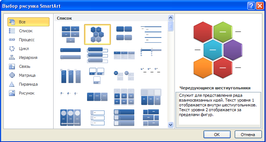Click the gallery scrollbar up arrow
The width and height of the screenshot is (266, 142).
(x=170, y=17)
